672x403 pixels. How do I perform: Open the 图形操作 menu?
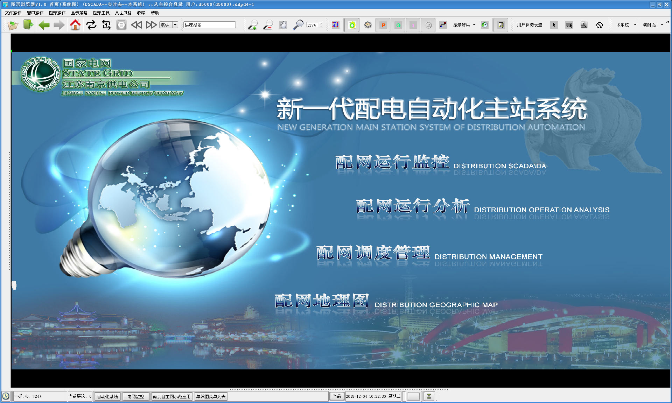pos(57,13)
